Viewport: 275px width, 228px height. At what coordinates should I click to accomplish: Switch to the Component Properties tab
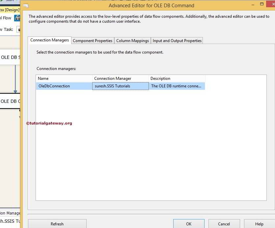pos(93,40)
